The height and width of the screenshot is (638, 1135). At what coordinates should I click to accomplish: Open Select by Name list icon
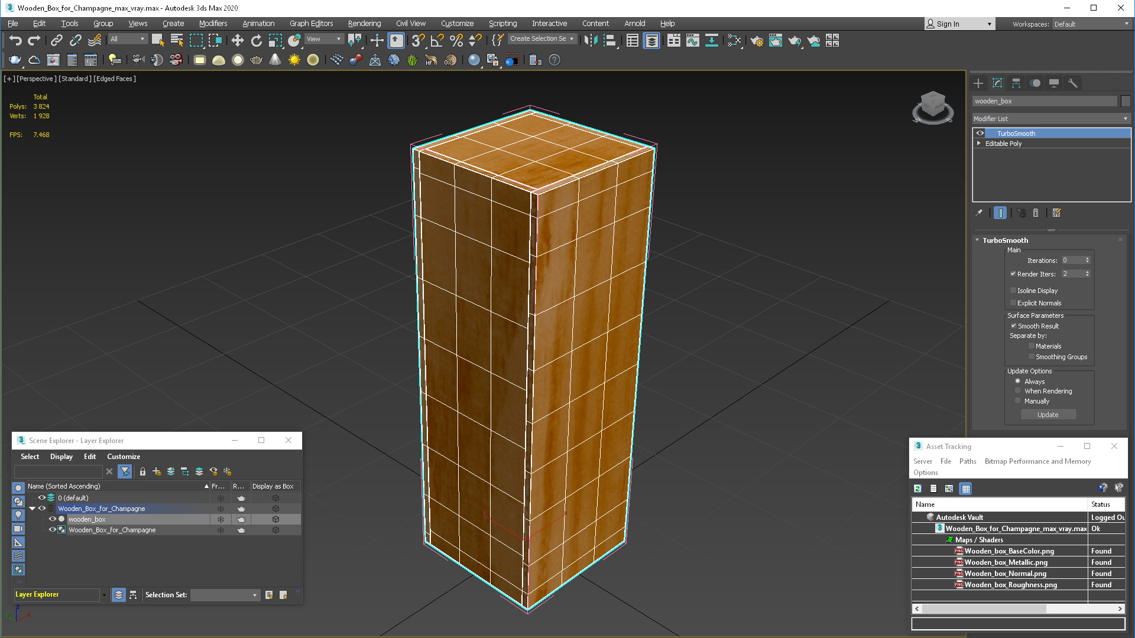click(x=177, y=40)
